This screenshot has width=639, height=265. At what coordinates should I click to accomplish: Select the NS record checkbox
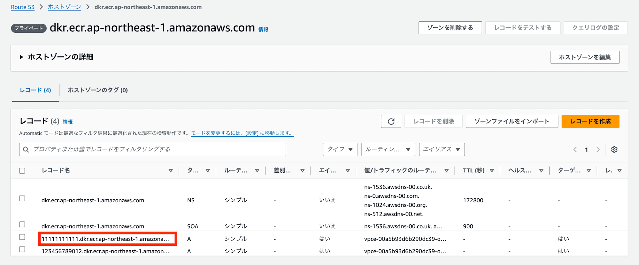coord(22,198)
